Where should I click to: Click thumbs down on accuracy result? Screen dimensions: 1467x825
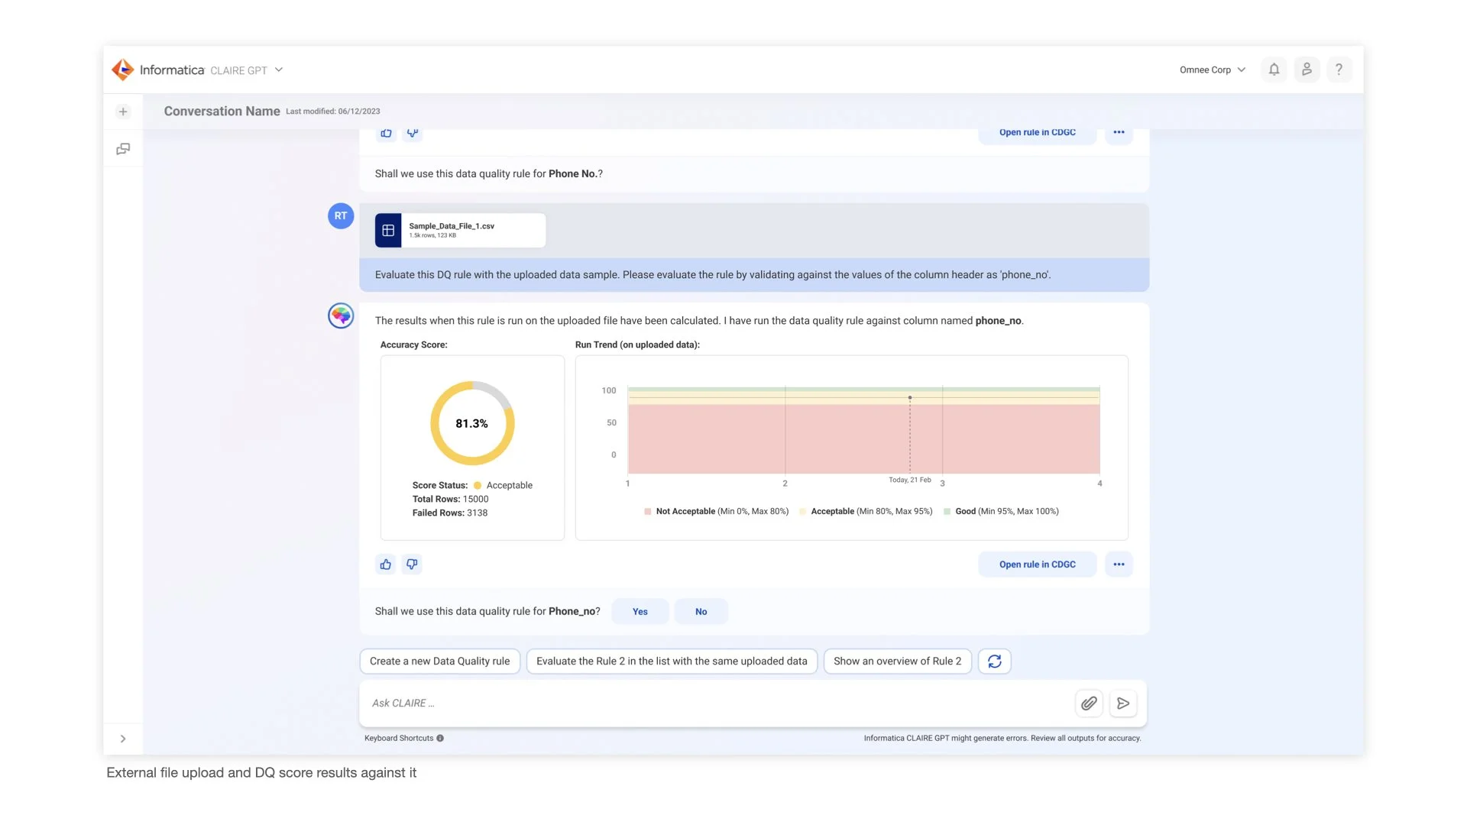(x=412, y=565)
